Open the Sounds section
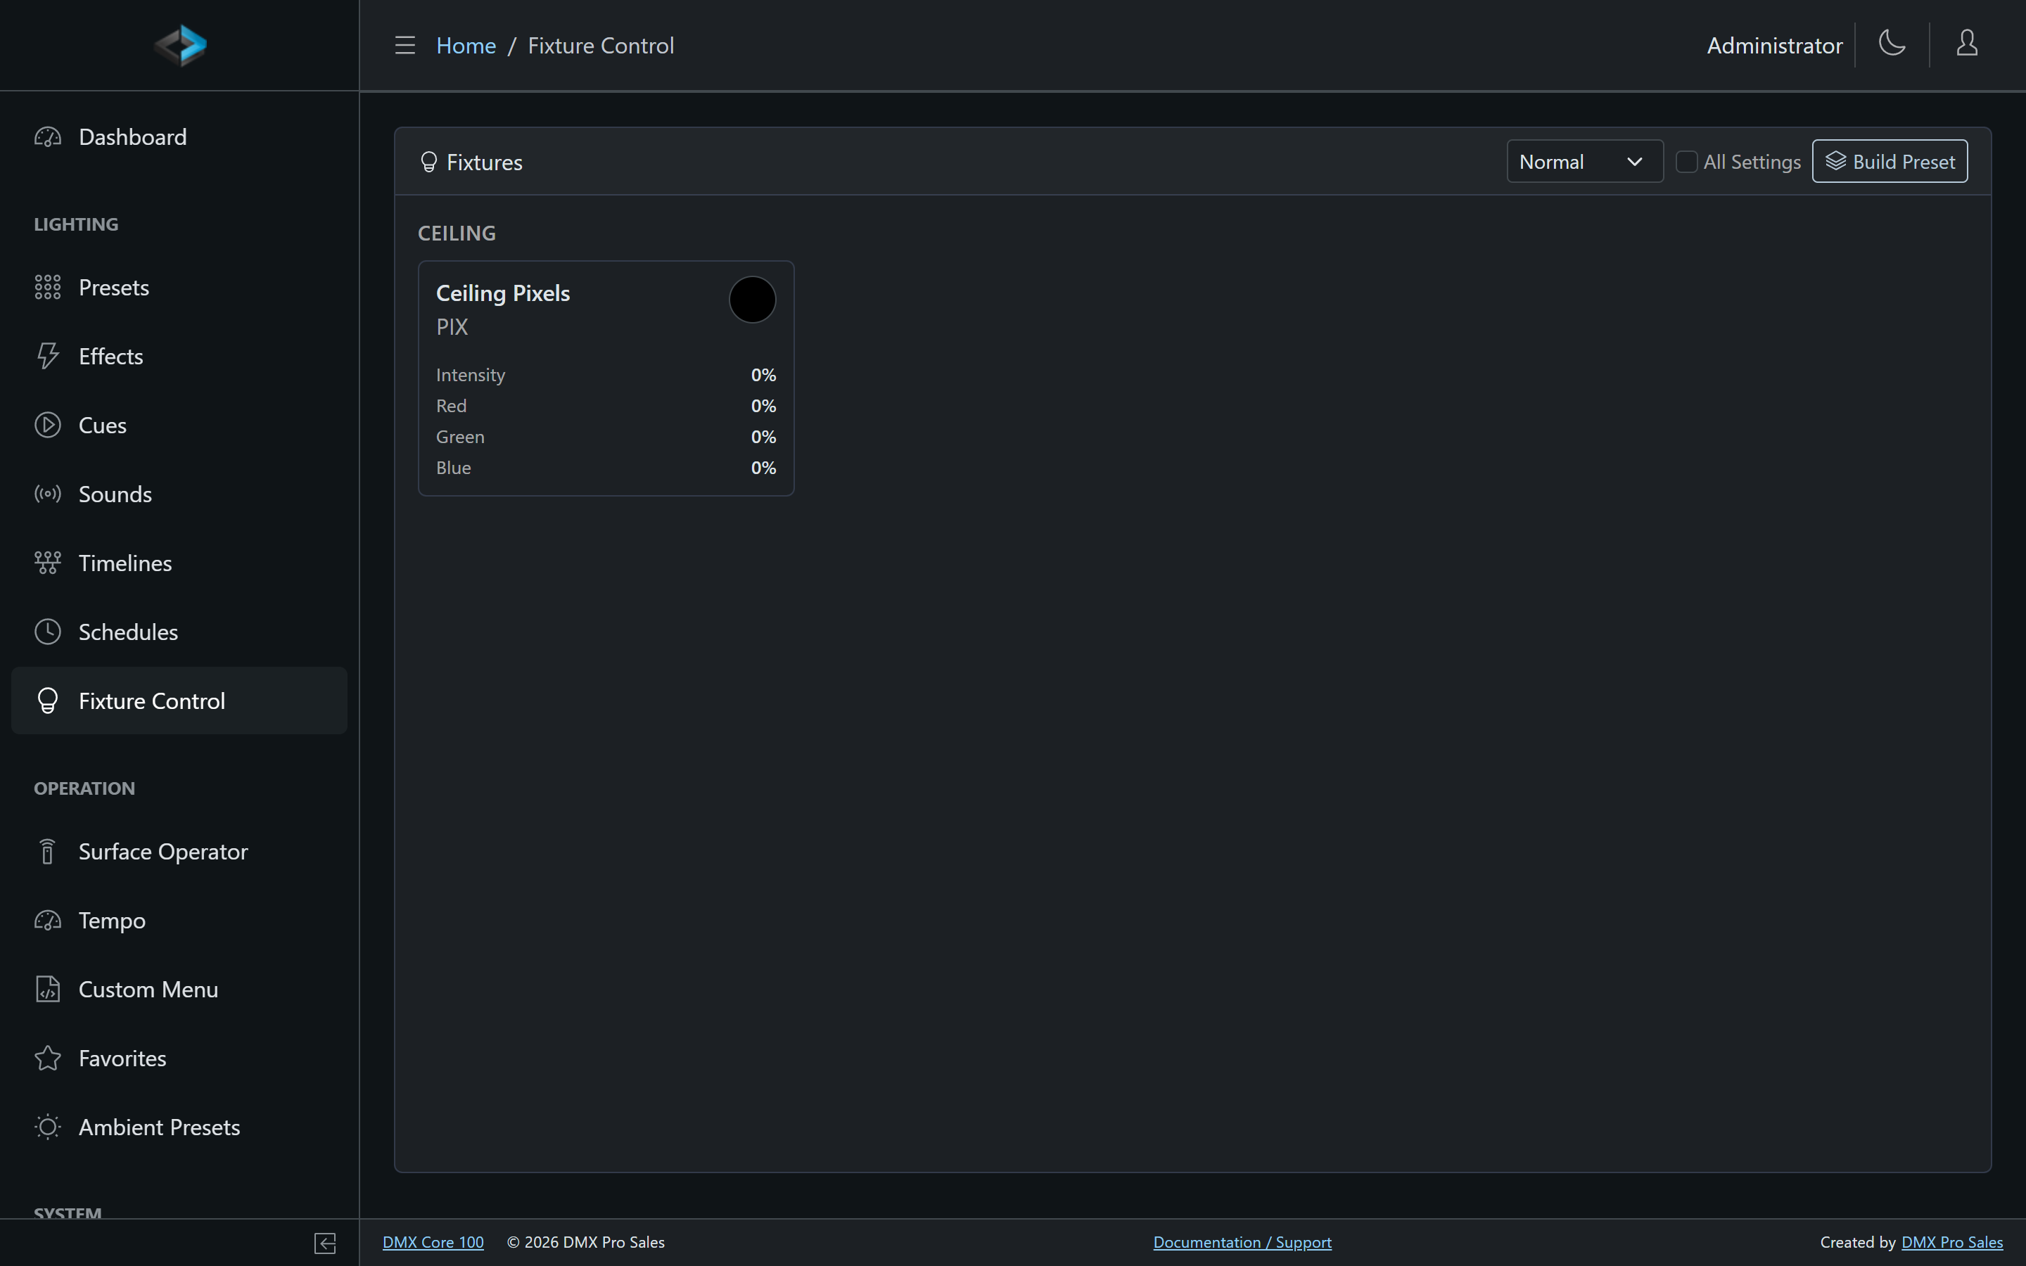The image size is (2026, 1266). click(x=179, y=494)
